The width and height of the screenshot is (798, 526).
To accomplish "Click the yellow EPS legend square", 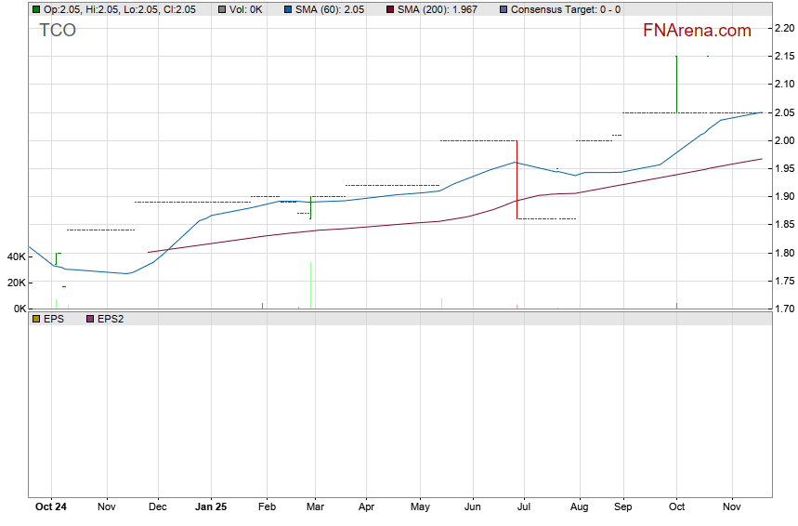I will tap(35, 318).
